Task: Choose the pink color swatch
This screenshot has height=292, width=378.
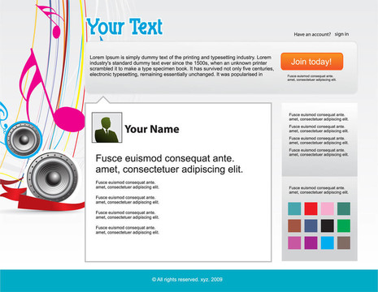Action: point(328,208)
